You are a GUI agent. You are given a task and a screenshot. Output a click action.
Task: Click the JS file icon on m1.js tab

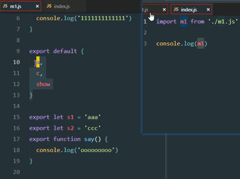[5, 6]
